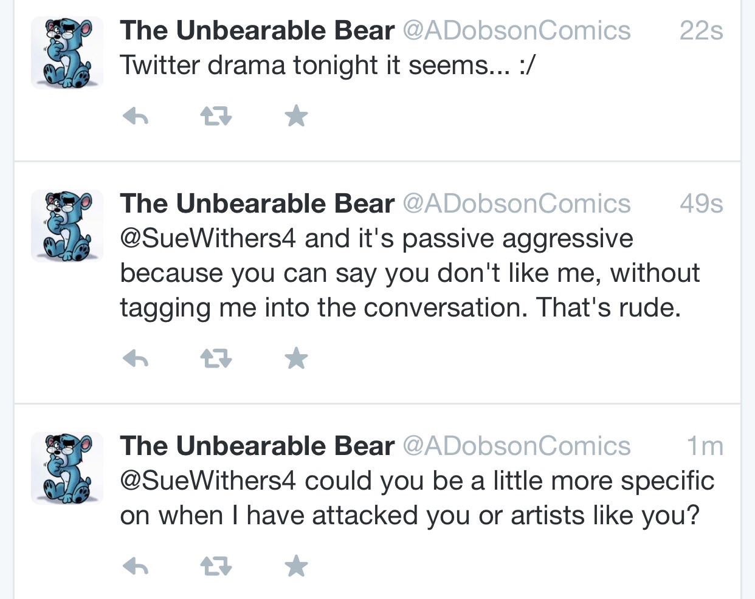Open the 49s timestamp of second tweet
This screenshot has height=599, width=755.
click(x=701, y=204)
